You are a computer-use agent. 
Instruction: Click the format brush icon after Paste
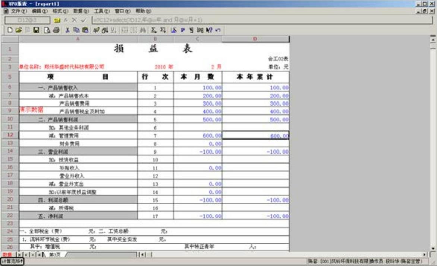(96, 30)
